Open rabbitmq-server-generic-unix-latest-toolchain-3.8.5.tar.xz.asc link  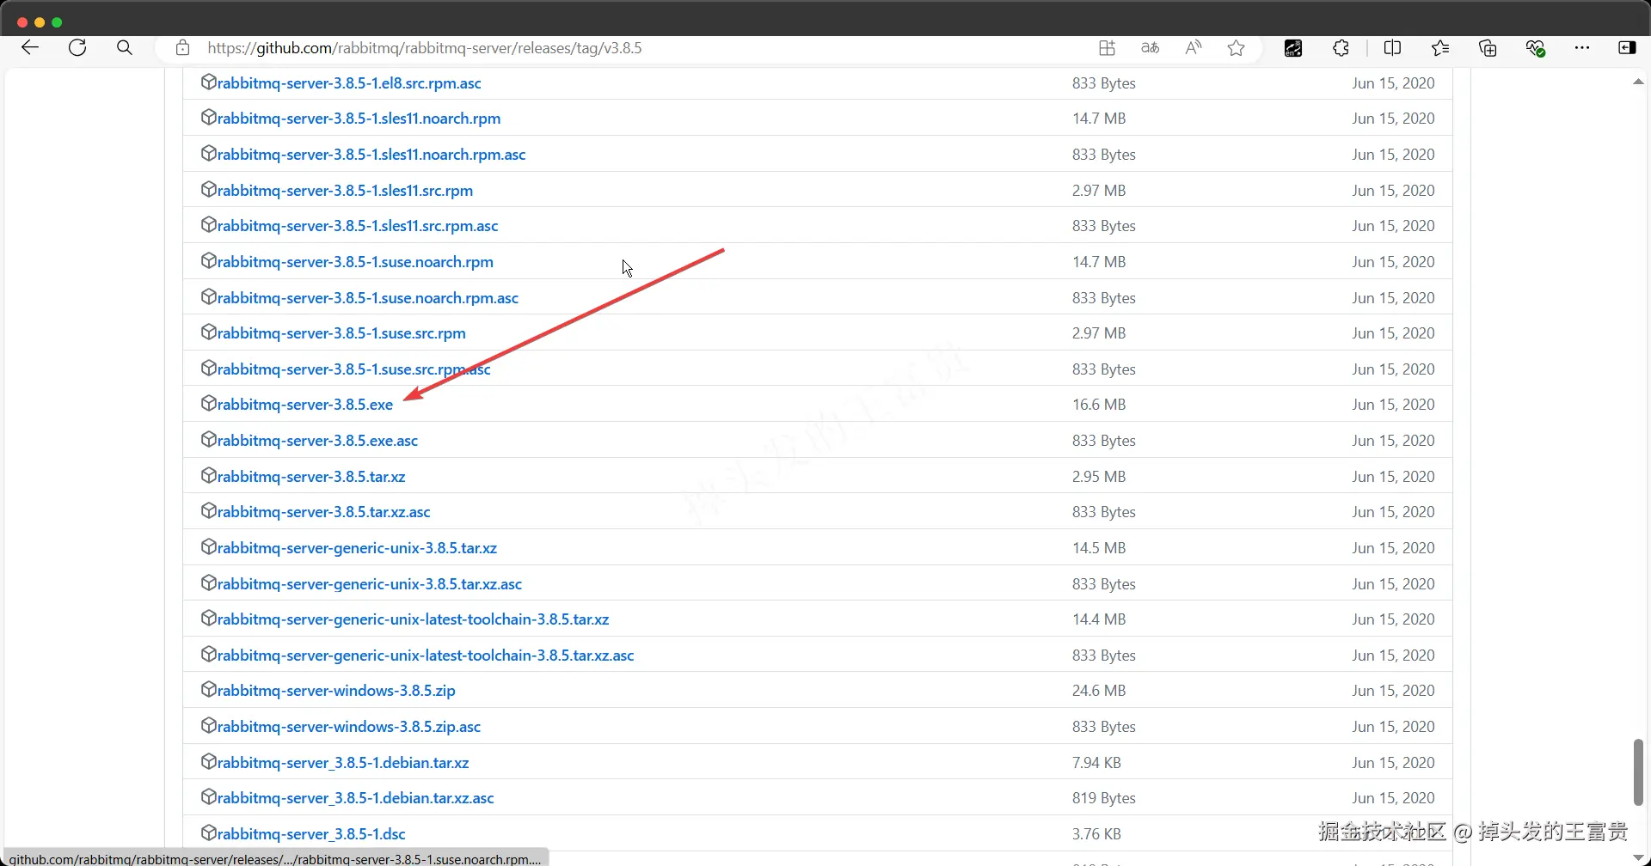426,656
